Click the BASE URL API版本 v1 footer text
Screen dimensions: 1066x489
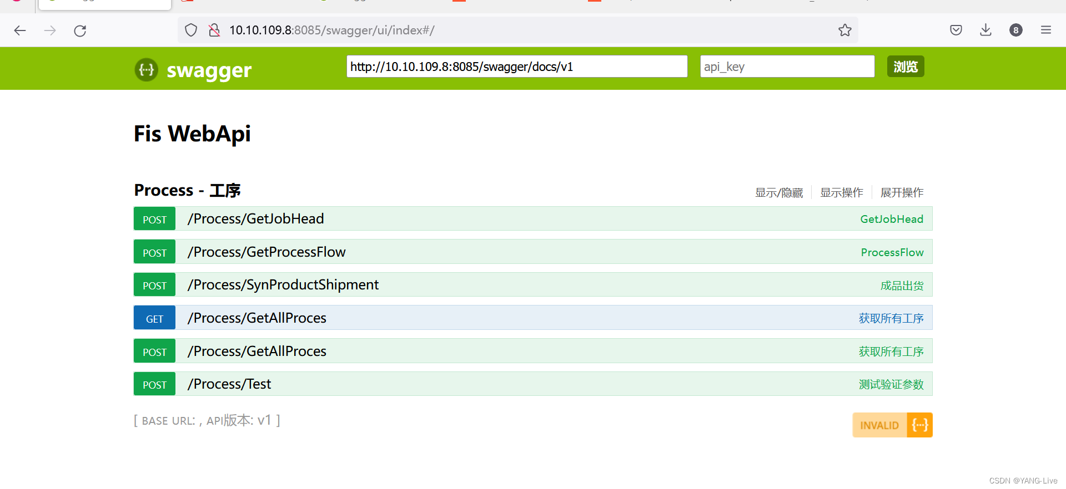207,420
